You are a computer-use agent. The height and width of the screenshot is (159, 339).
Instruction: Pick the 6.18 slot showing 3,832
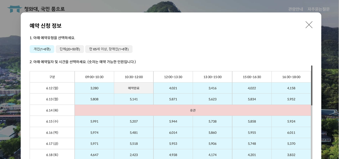(291, 154)
